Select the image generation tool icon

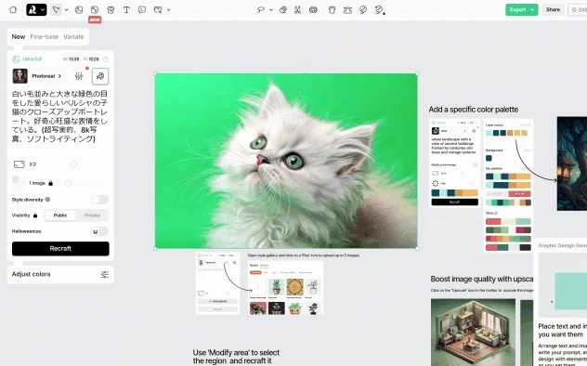(79, 9)
